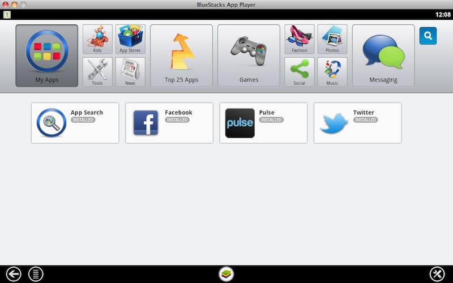The height and width of the screenshot is (283, 453).
Task: Click the blue search magnifier button
Action: 428,36
